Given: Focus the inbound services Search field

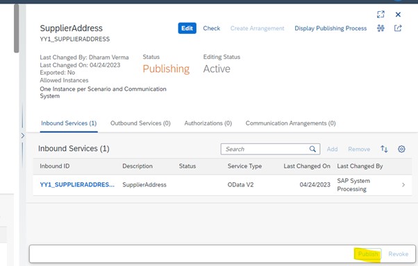Looking at the screenshot, I should 270,149.
